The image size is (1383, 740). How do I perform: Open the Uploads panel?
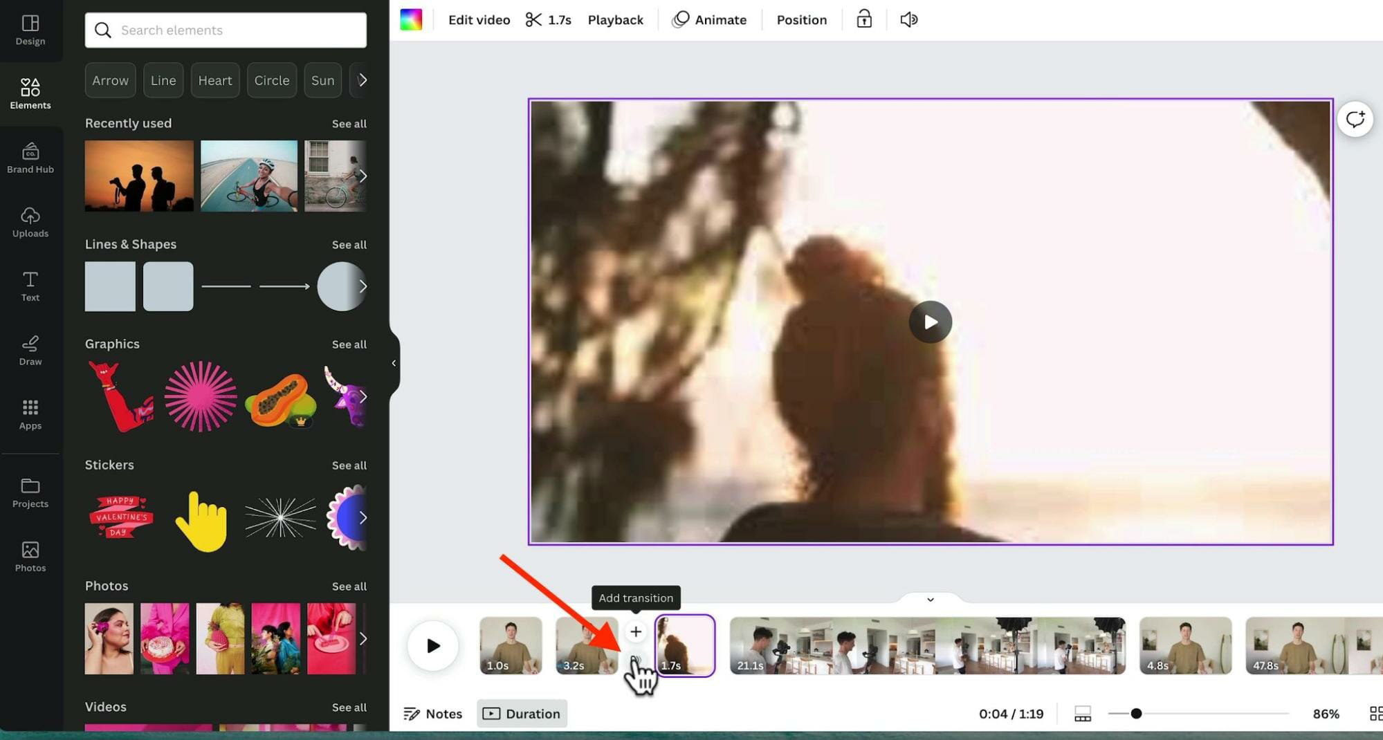click(x=30, y=223)
